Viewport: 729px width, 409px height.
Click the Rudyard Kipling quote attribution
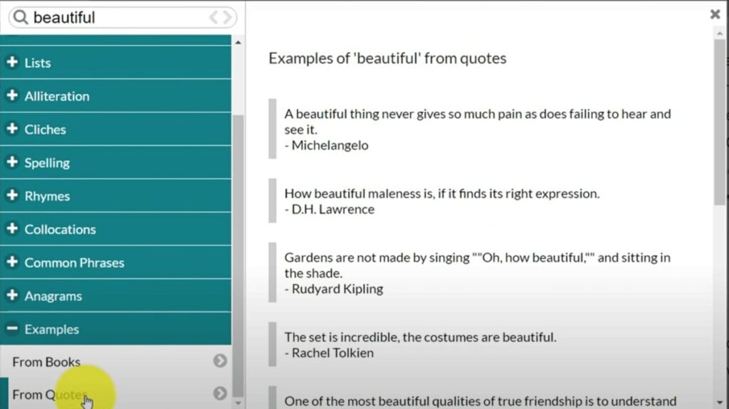coord(334,289)
